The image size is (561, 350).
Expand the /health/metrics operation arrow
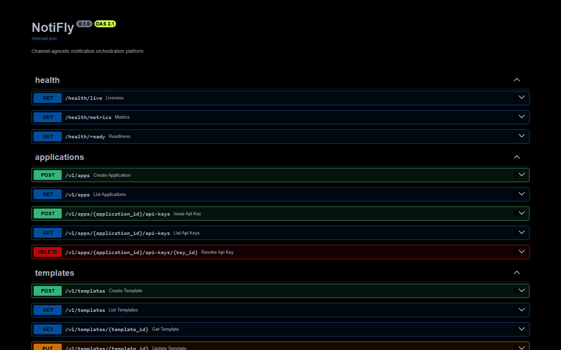coord(522,117)
